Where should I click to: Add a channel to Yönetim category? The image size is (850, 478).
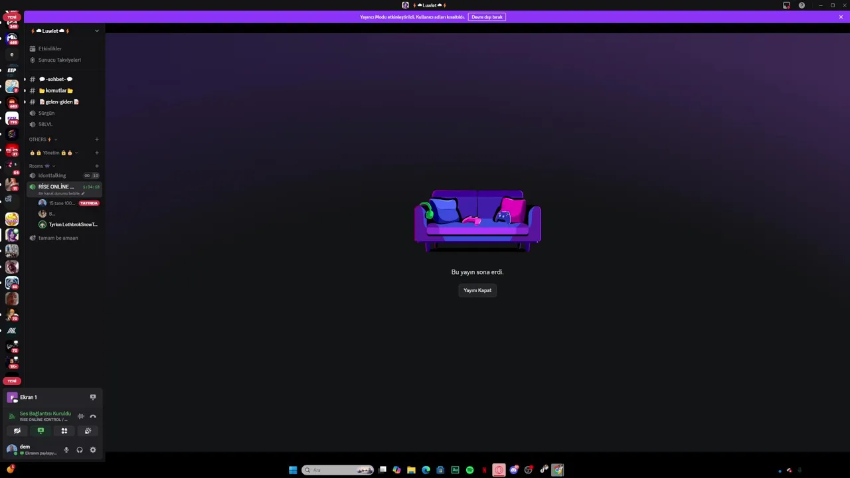96,153
